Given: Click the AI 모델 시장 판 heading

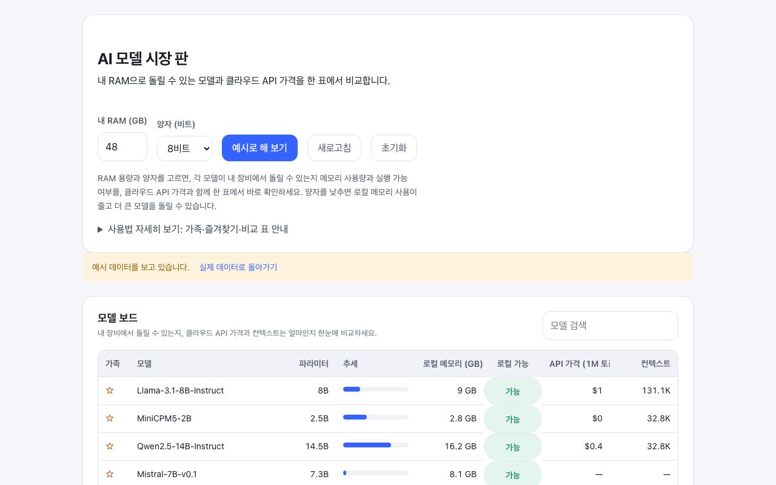Looking at the screenshot, I should click(143, 59).
